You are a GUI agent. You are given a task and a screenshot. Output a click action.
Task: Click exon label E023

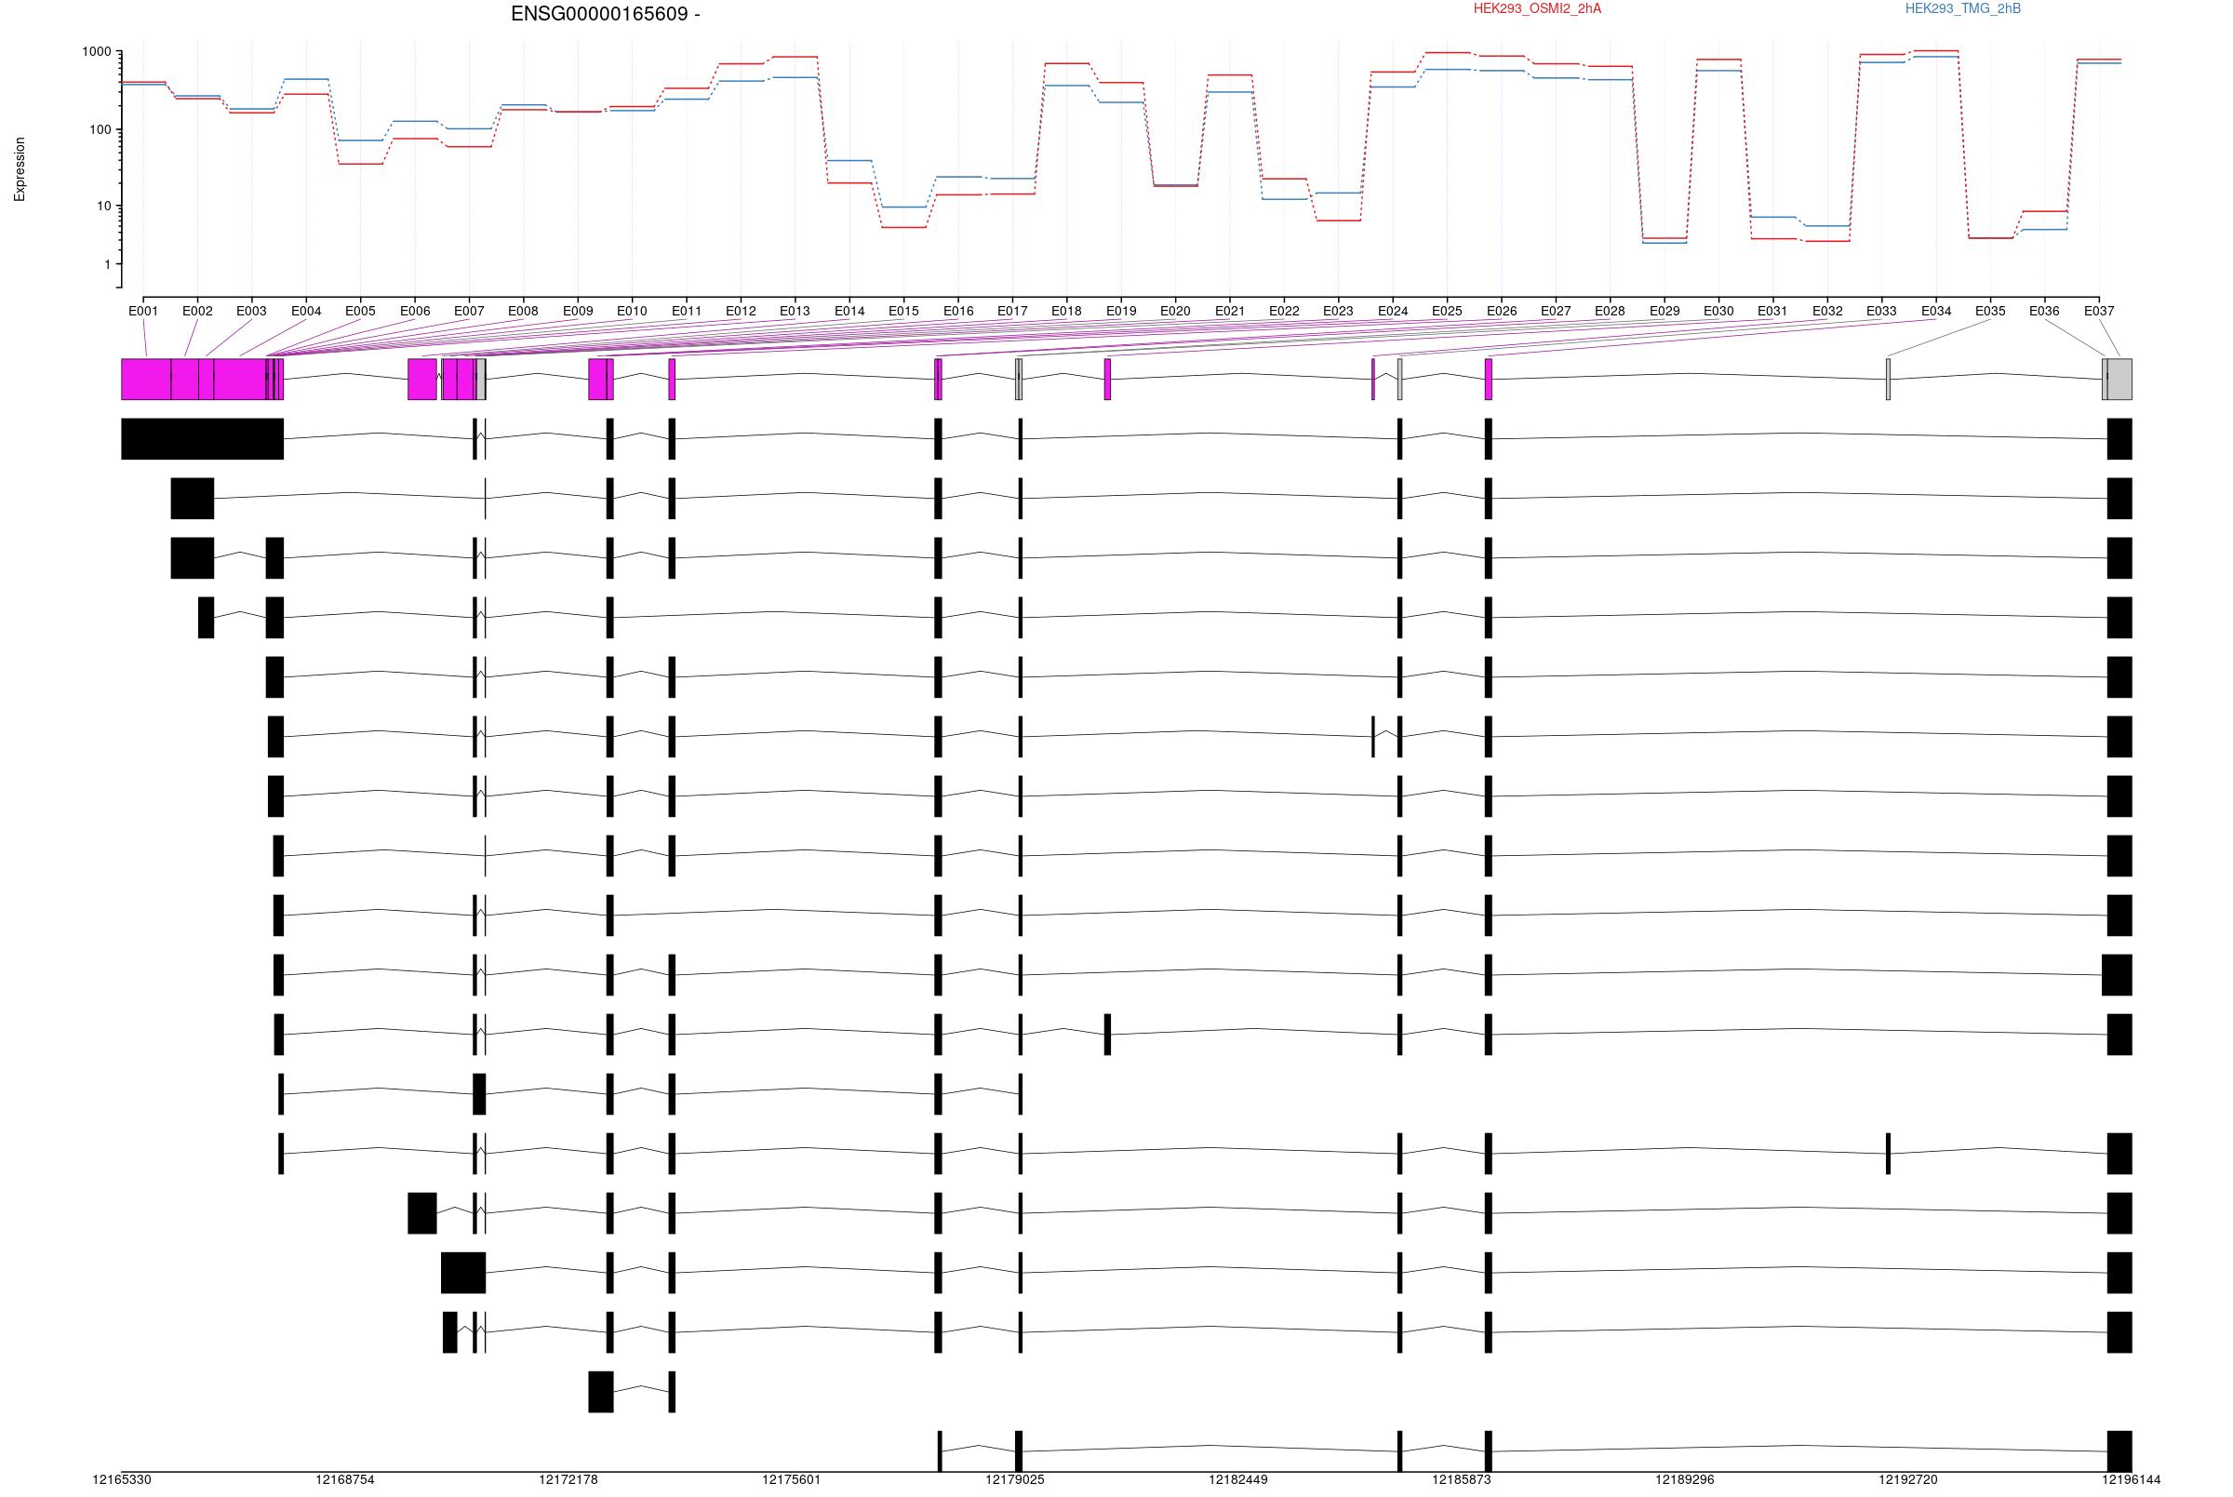(x=1339, y=312)
